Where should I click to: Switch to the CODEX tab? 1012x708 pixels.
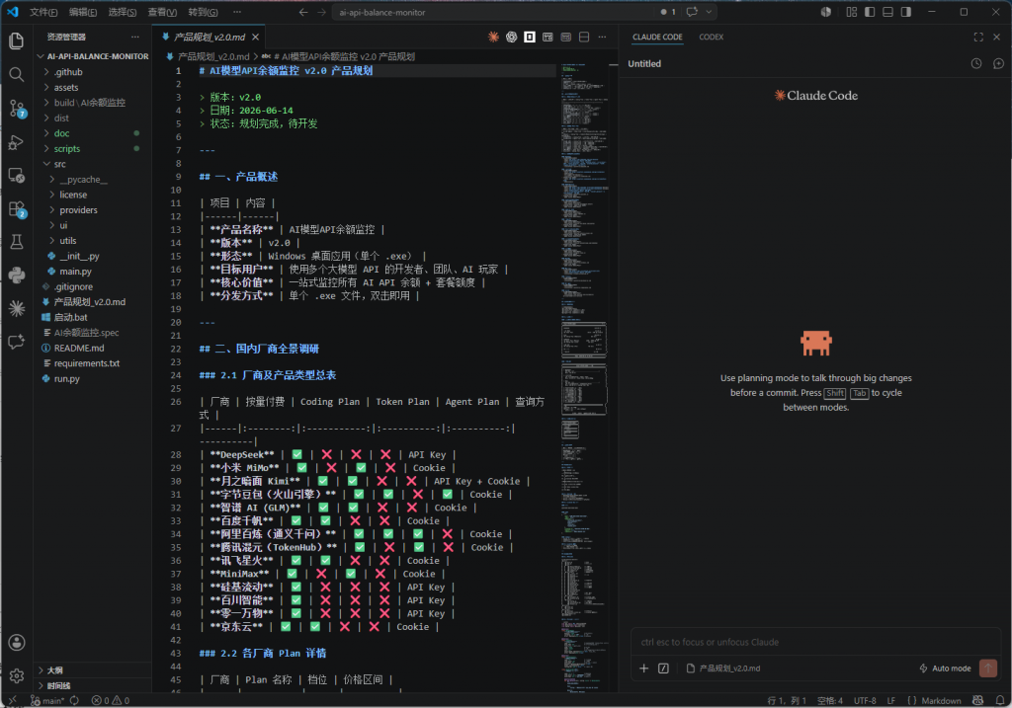pos(711,37)
